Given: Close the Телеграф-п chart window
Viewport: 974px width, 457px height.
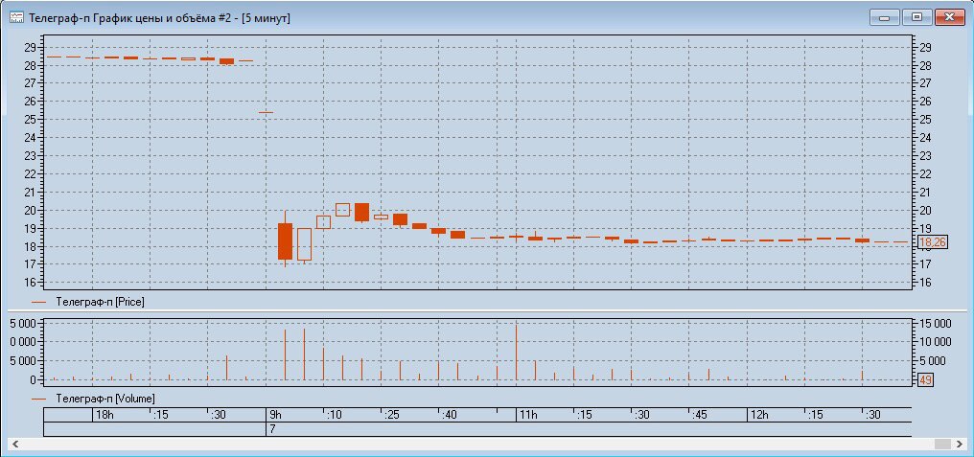Looking at the screenshot, I should coord(948,17).
